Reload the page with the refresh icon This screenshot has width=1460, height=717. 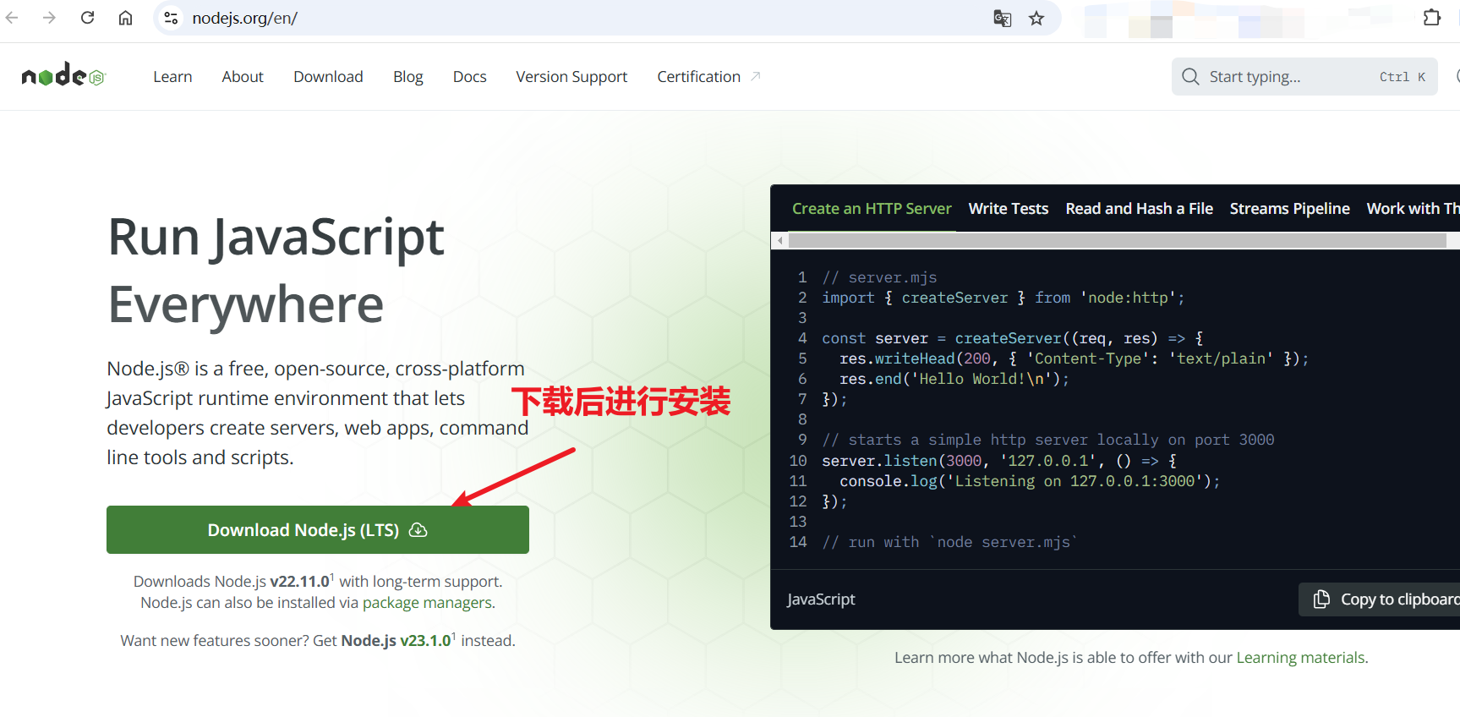click(87, 18)
